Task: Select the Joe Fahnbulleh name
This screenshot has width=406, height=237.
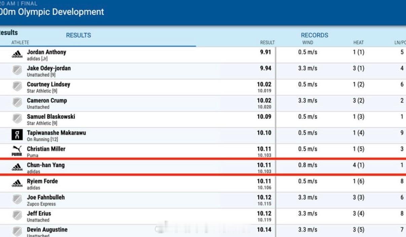Action: tap(46, 197)
